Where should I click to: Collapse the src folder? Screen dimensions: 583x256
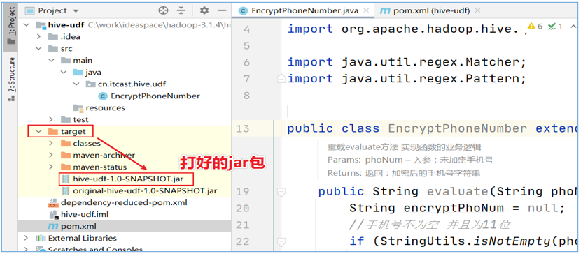pos(38,49)
